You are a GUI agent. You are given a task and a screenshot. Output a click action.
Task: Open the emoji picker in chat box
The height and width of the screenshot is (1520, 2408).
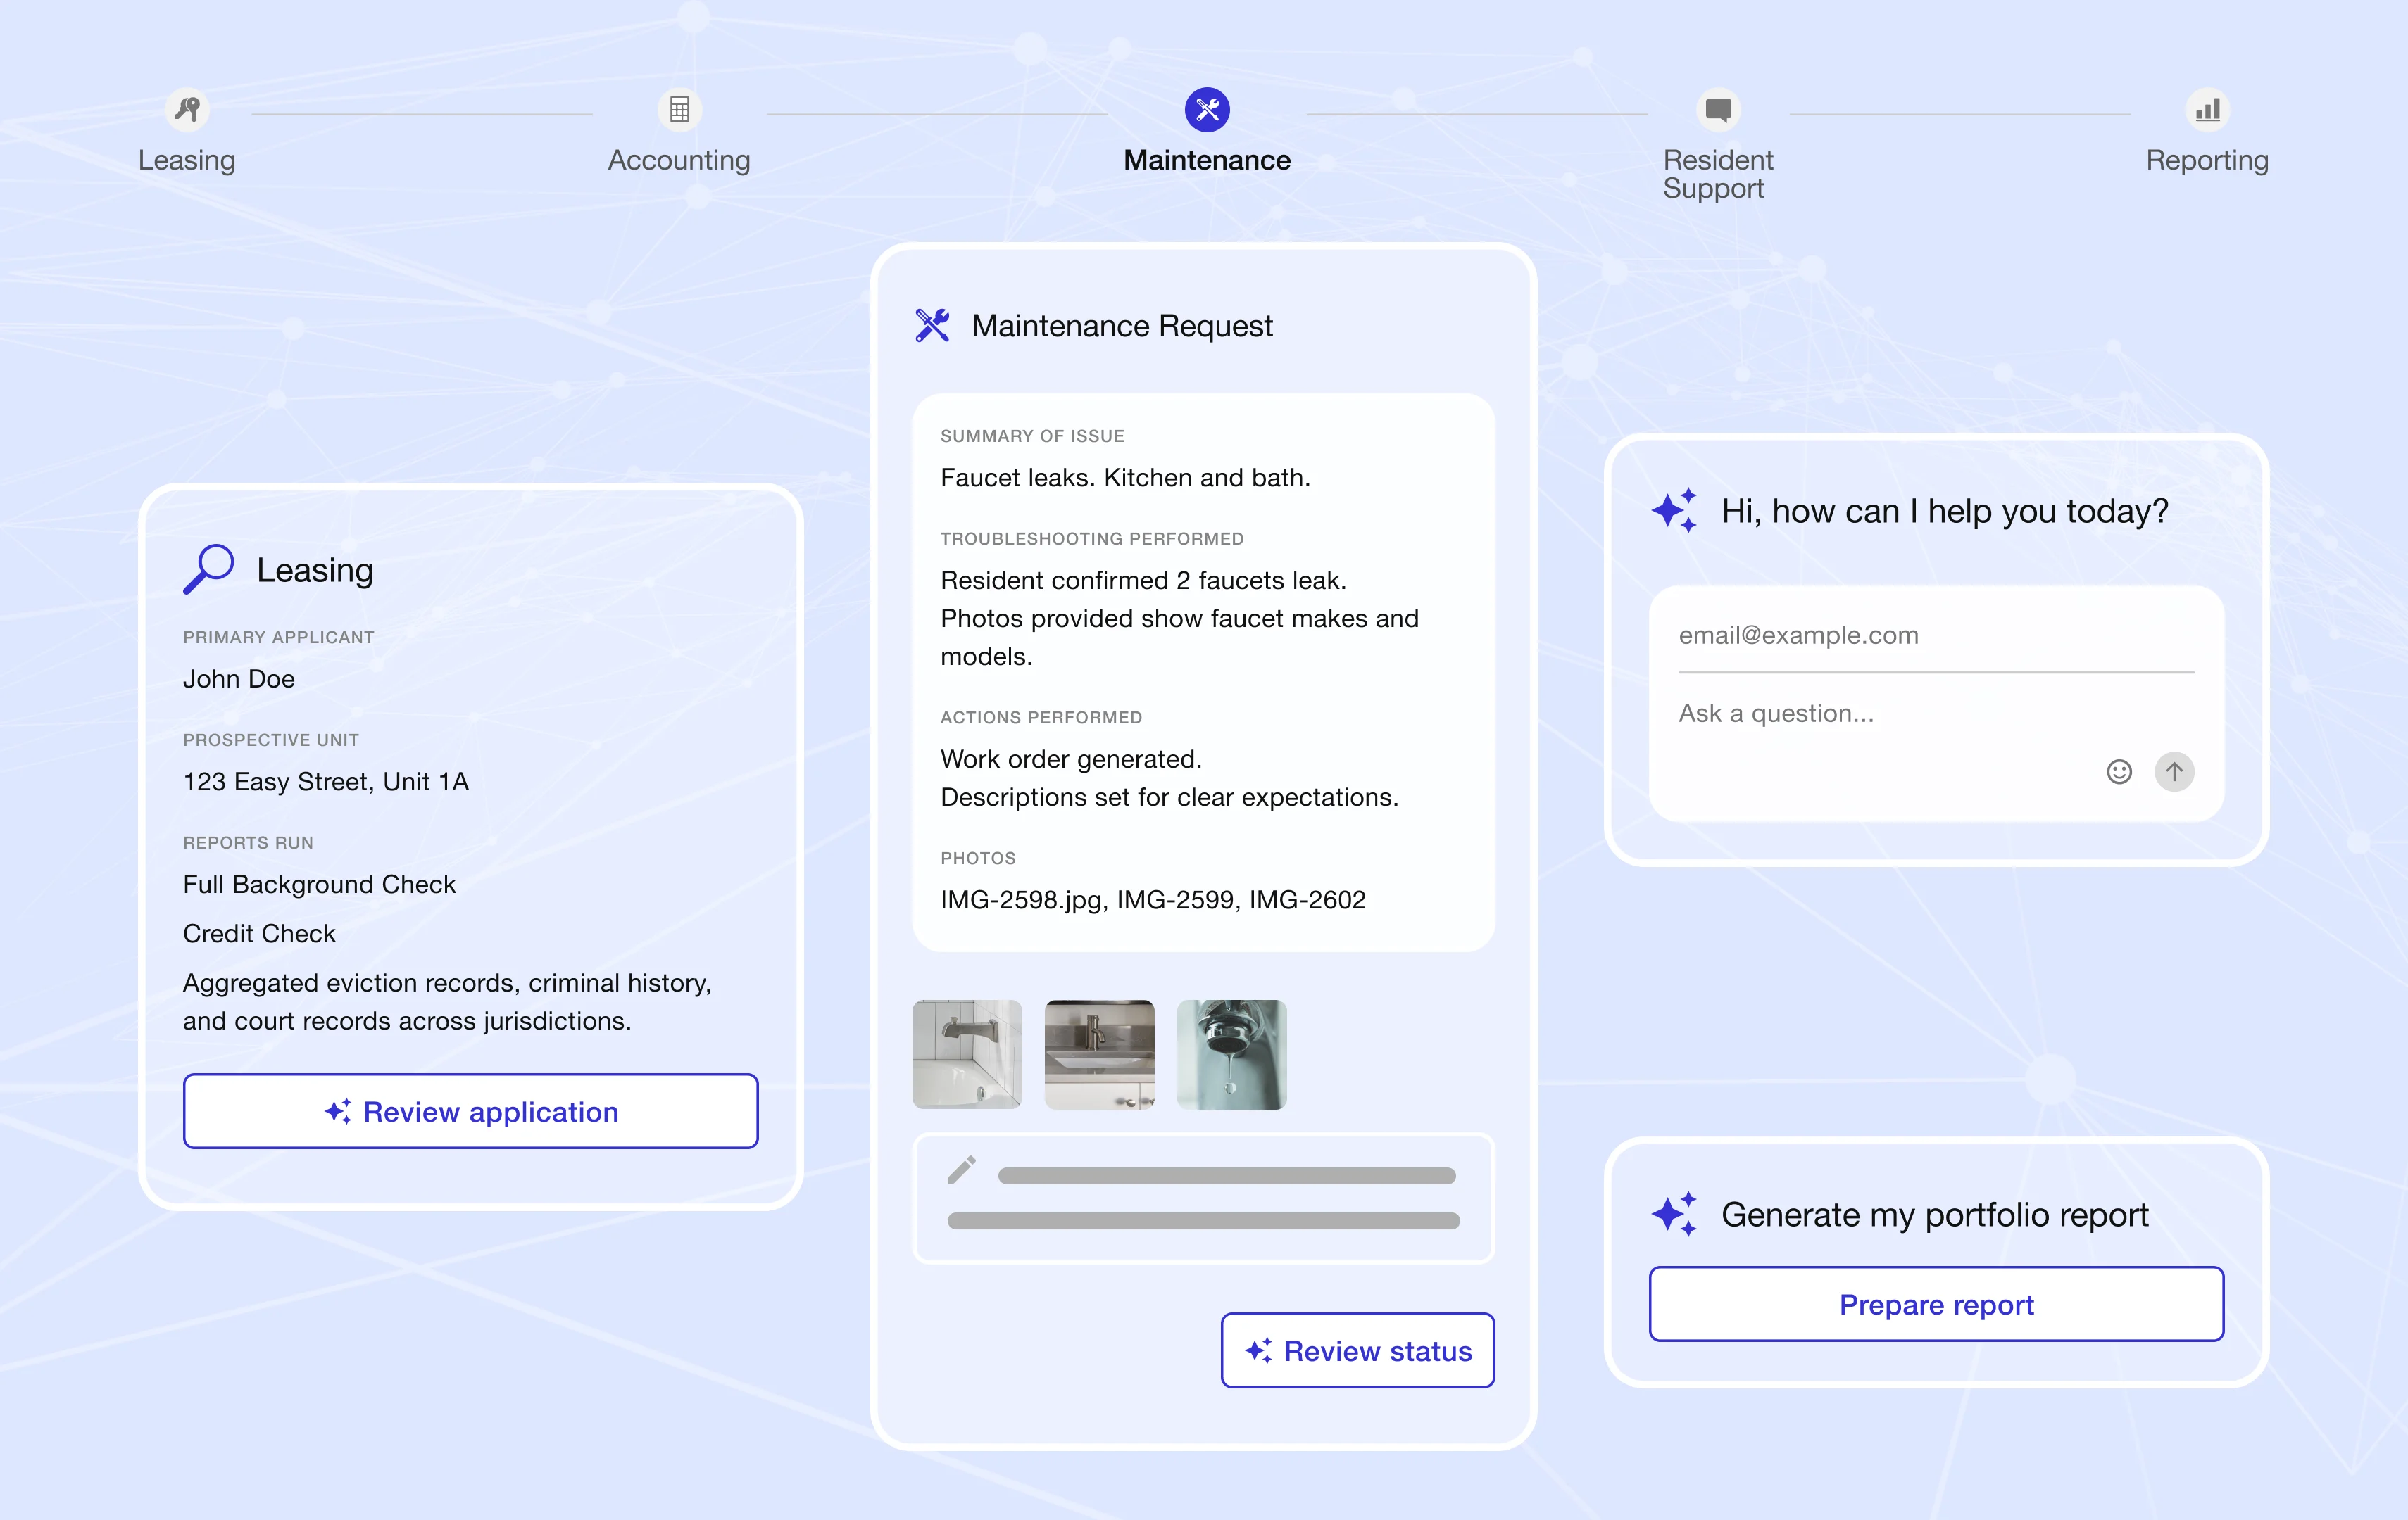(2118, 771)
